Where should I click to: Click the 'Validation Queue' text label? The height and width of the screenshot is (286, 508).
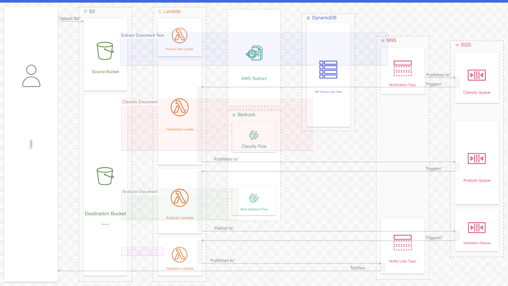(x=477, y=243)
